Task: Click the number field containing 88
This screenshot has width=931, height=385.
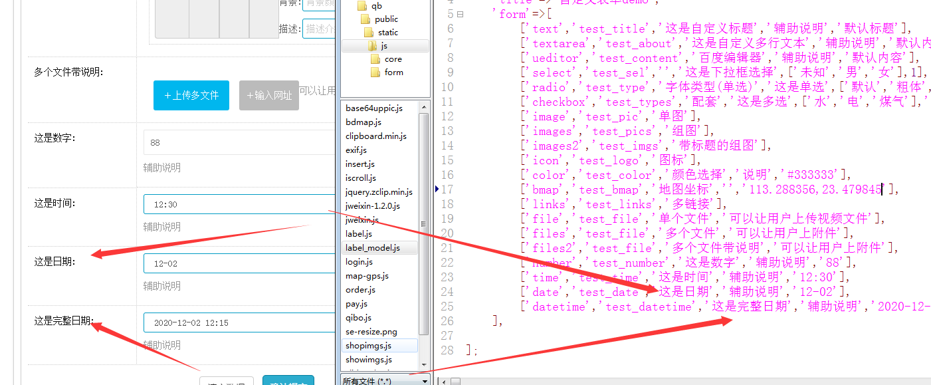Action: click(x=239, y=143)
